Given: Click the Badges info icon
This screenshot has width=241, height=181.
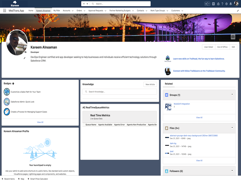Looking at the screenshot, I should click(x=13, y=84).
